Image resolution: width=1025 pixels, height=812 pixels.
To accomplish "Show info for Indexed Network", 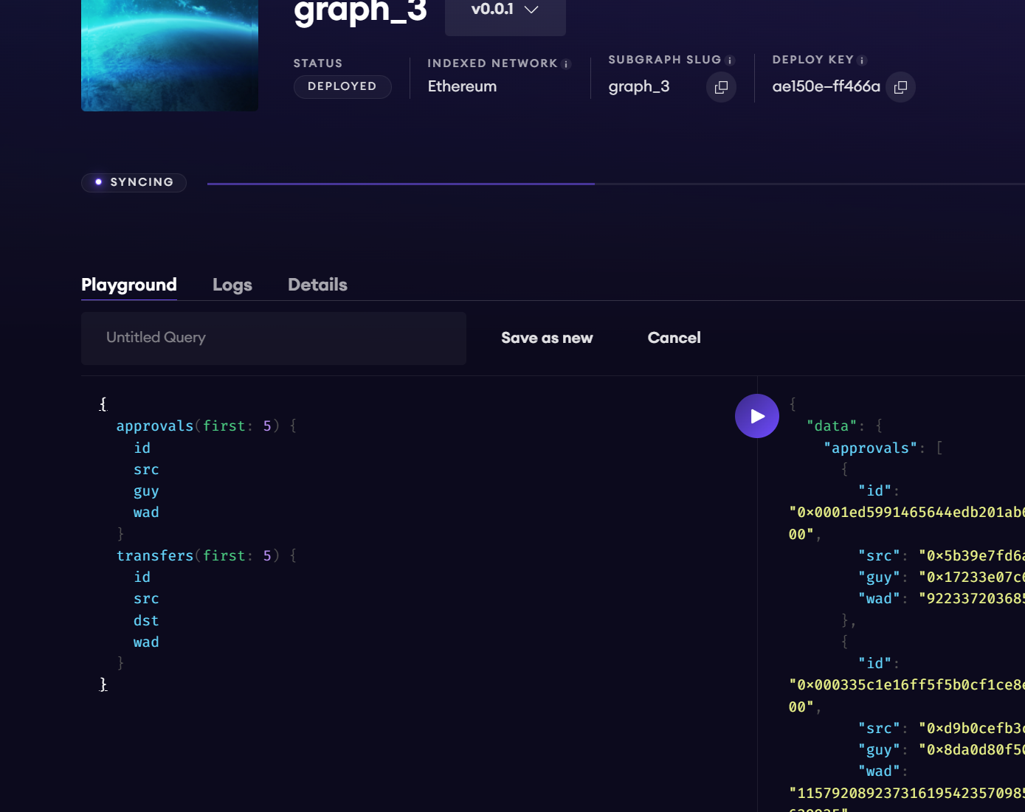I will pyautogui.click(x=566, y=64).
